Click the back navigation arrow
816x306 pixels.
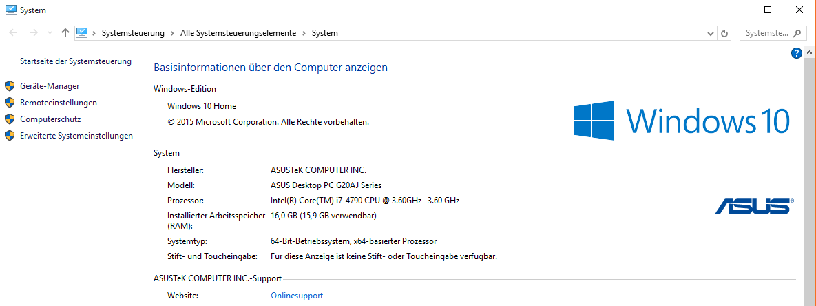click(x=12, y=33)
